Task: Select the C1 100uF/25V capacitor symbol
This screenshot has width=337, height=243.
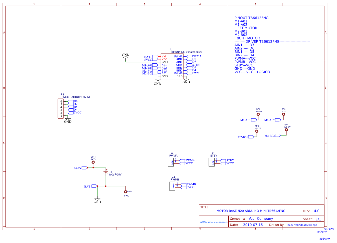Action: click(106, 171)
